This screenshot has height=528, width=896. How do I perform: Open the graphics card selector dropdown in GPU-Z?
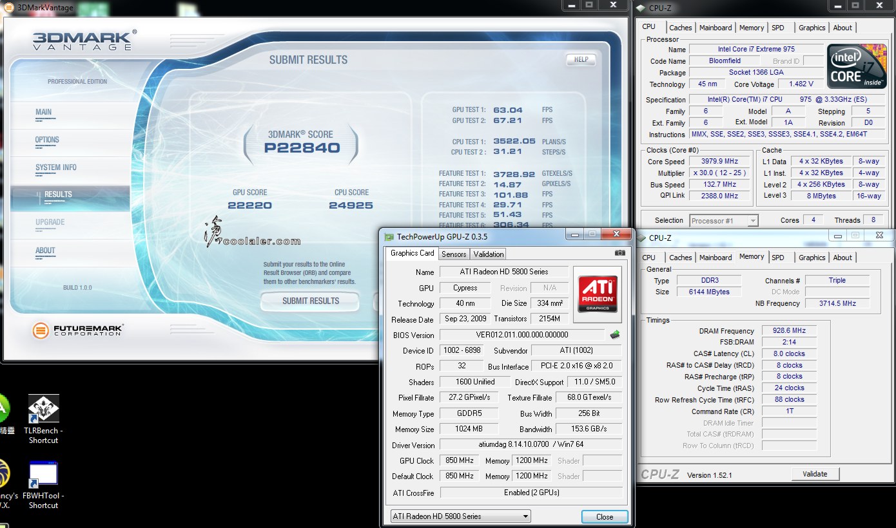pos(461,516)
